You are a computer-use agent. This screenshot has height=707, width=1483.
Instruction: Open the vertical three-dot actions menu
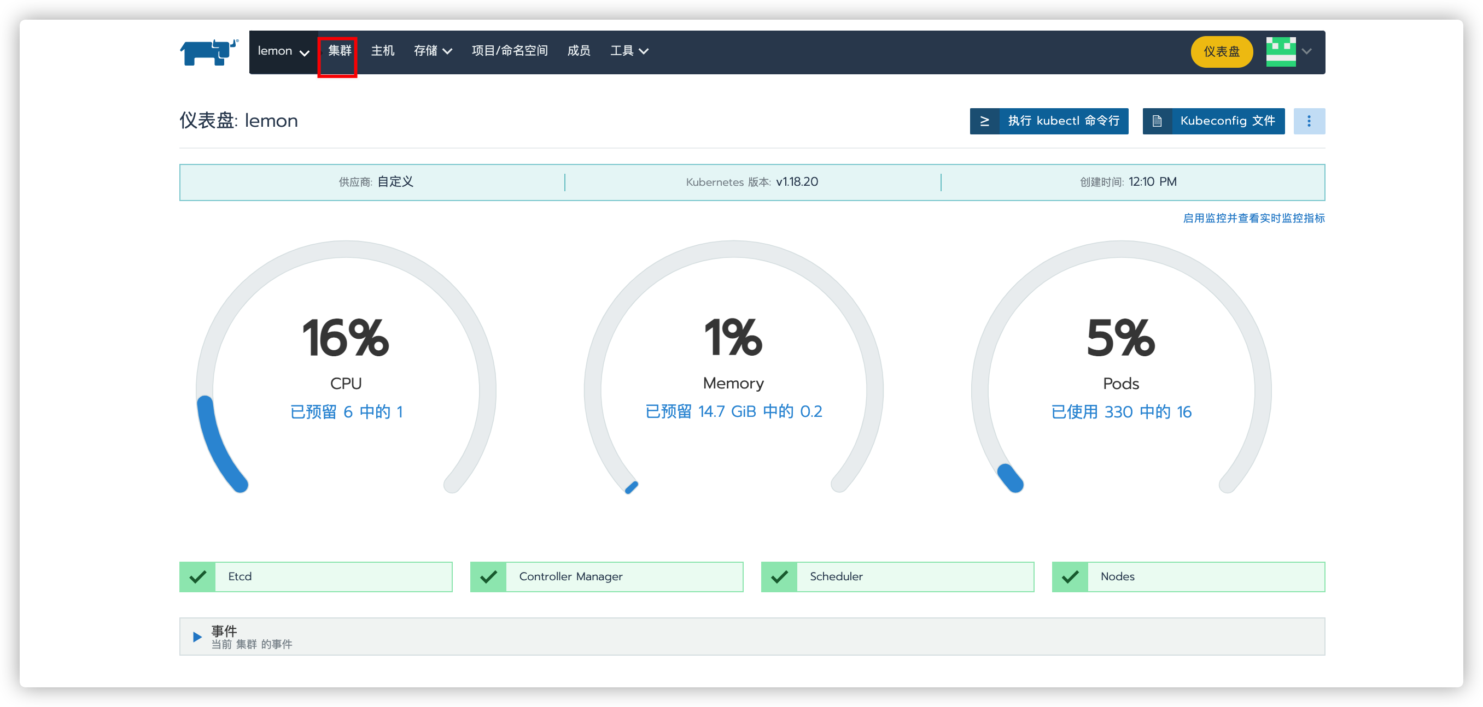click(x=1309, y=121)
